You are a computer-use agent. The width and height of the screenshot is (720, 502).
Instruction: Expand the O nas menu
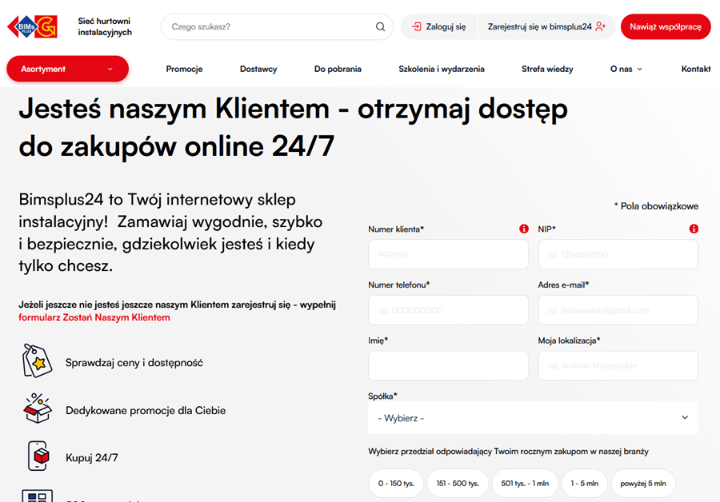click(626, 69)
